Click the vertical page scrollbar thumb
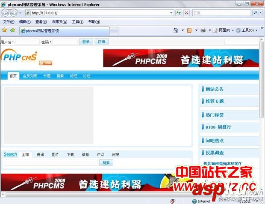The width and height of the screenshot is (265, 204). click(x=262, y=79)
